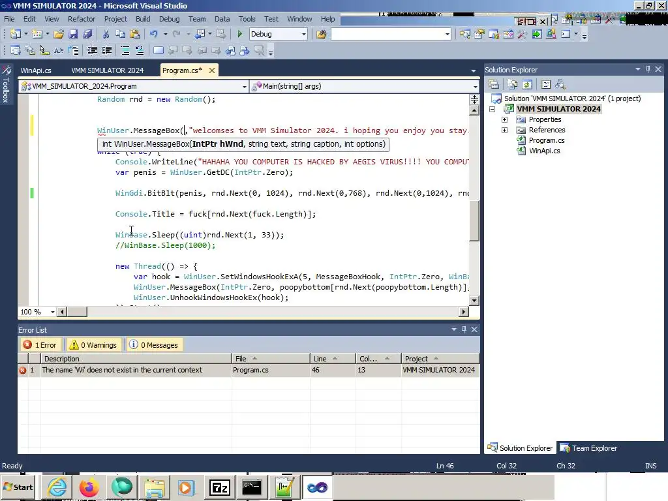Refresh the Solution Explorer tree
Viewport: 668px width, 501px height.
tap(527, 84)
